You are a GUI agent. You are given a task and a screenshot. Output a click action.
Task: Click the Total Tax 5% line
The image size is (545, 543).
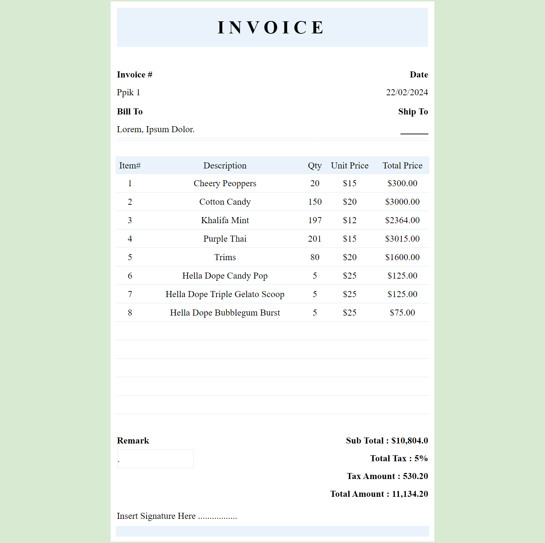coord(399,458)
